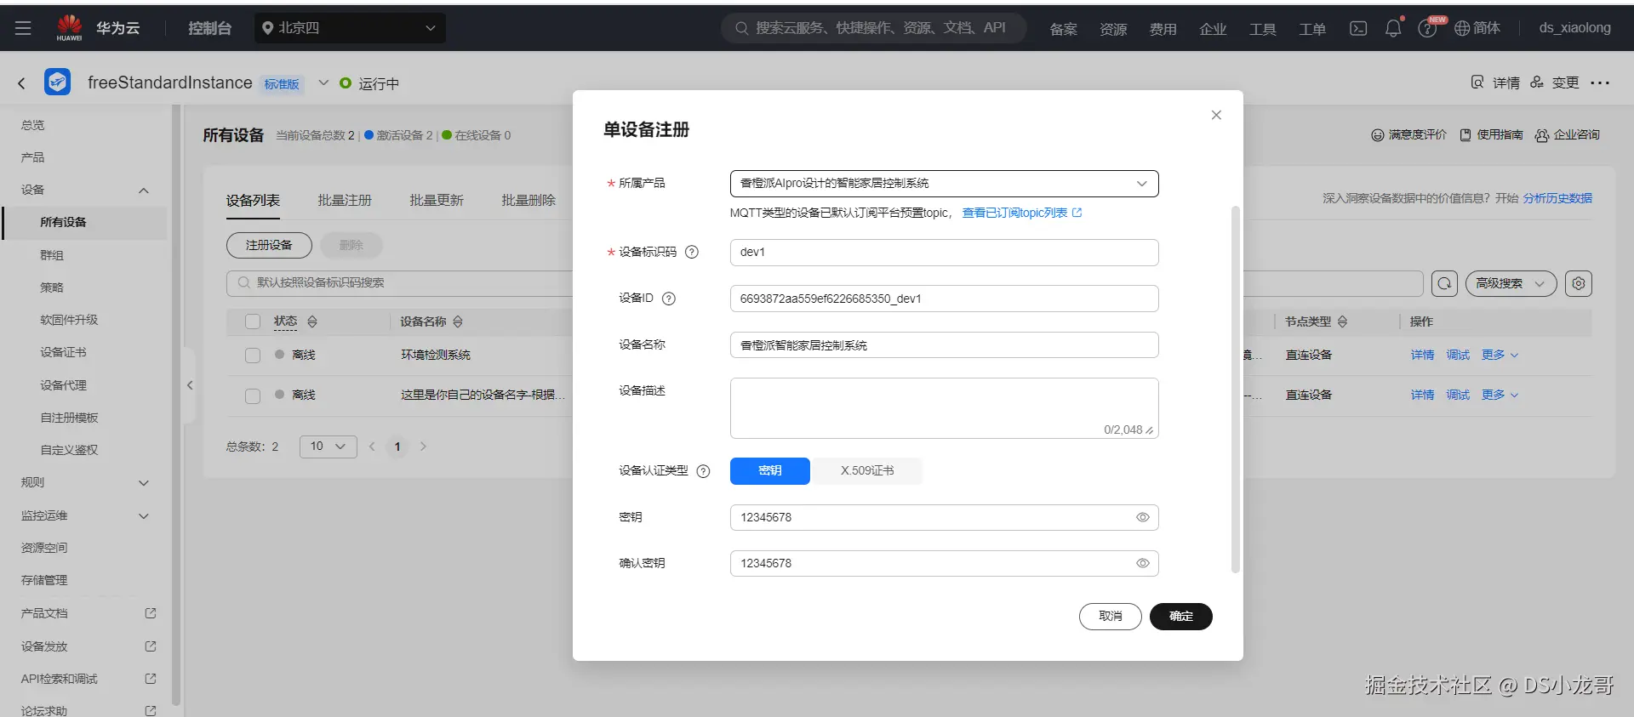This screenshot has width=1634, height=717.
Task: Cancel the dialog with 取消 button
Action: point(1110,617)
